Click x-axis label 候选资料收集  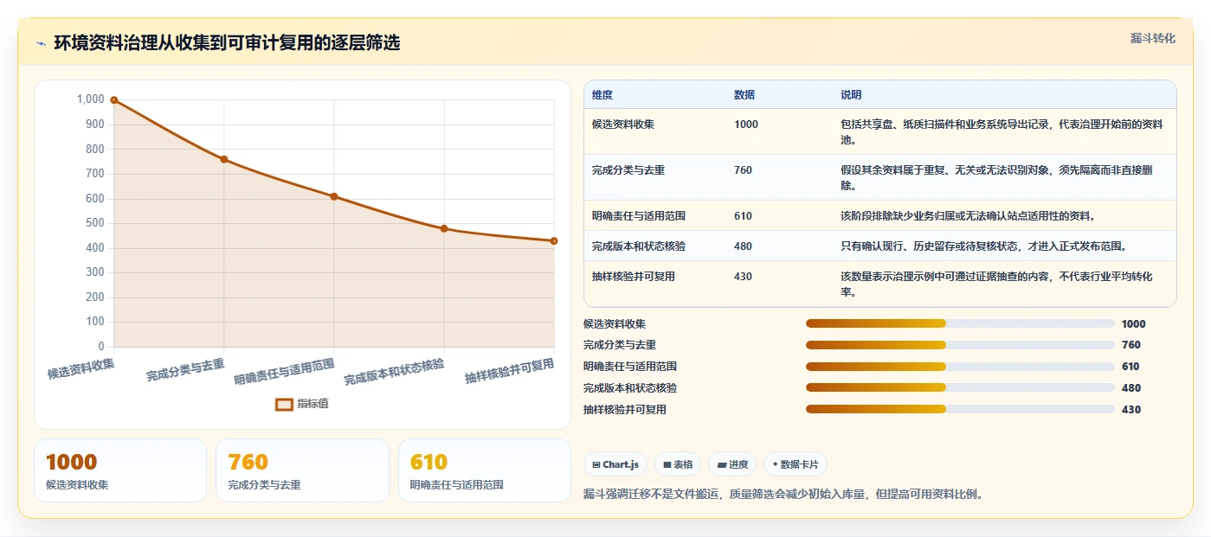pyautogui.click(x=81, y=368)
